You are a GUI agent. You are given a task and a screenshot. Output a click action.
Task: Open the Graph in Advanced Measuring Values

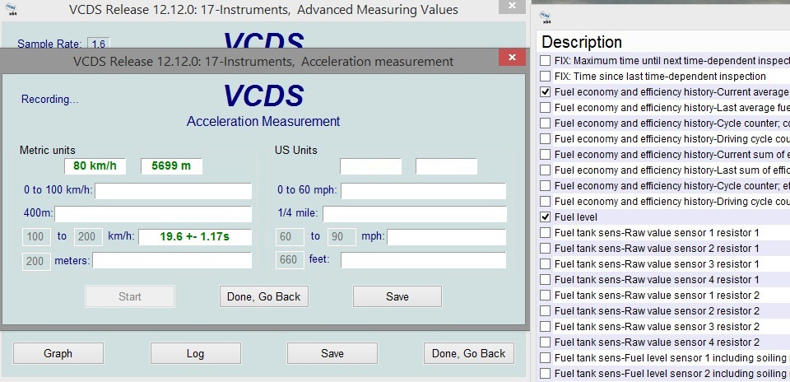click(x=58, y=353)
